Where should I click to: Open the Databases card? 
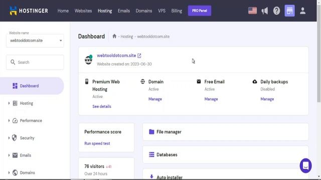(x=225, y=154)
